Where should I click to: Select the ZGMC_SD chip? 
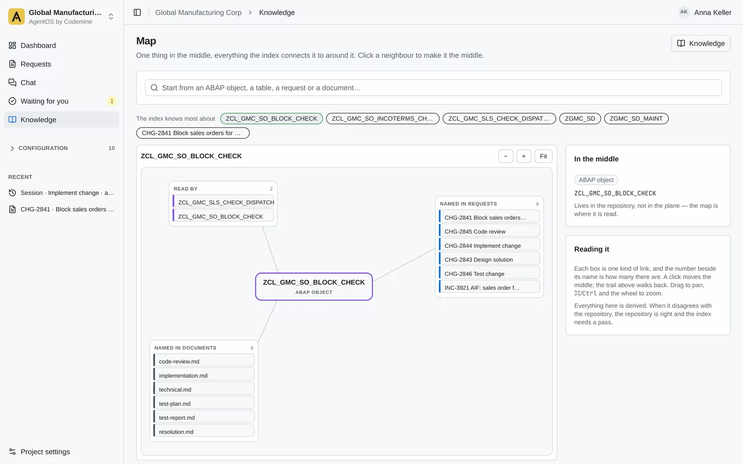point(580,119)
